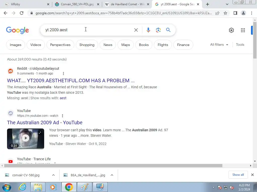Open The Australian 2009 Ad result
Screen dimensions: 257x192
click(45, 122)
